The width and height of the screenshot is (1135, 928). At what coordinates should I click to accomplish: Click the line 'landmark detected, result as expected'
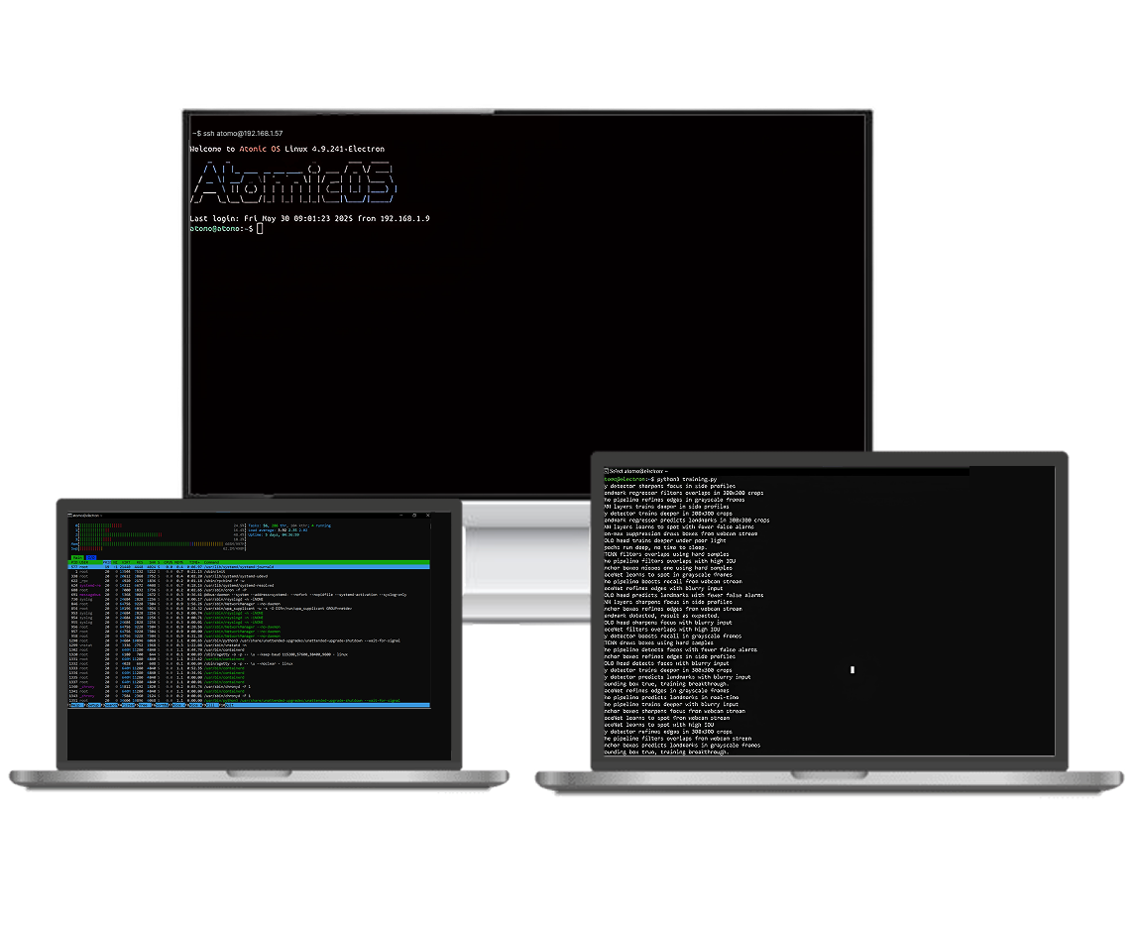click(661, 616)
